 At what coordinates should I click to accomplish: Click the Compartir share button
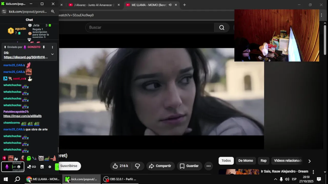[x=160, y=166]
